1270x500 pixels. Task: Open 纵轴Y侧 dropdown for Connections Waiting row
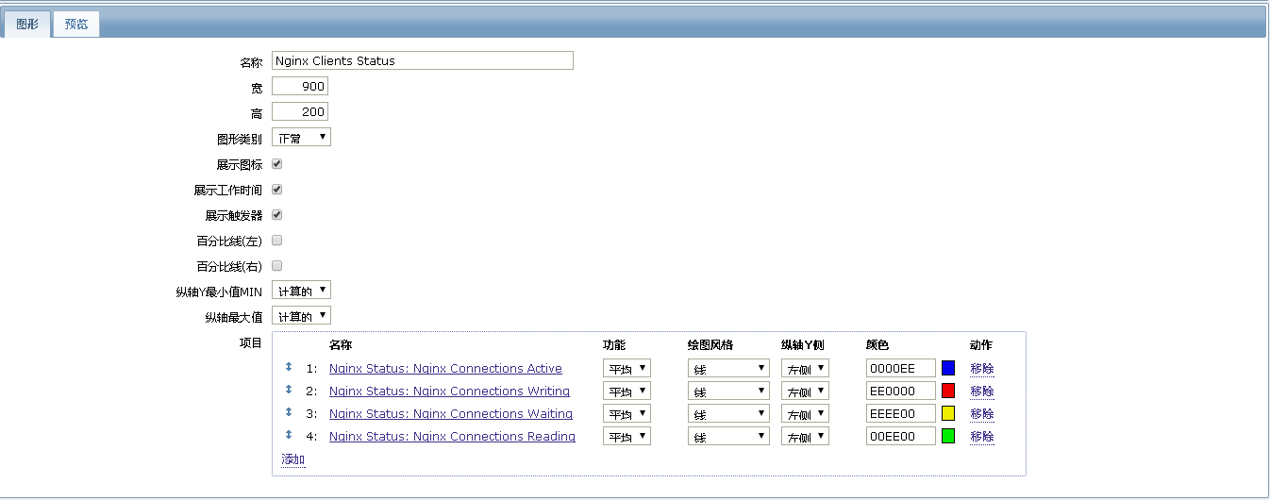805,413
